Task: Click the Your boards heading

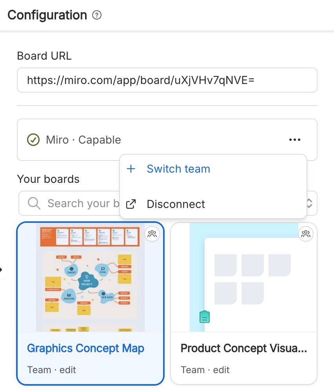Action: (48, 179)
